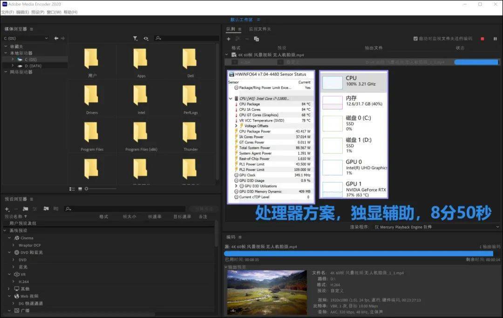
Task: Open the 窗口(W) menu
Action: 54,12
